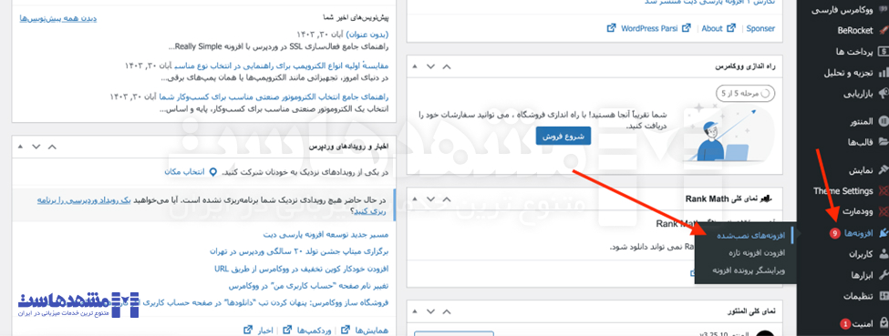Image resolution: width=889 pixels, height=336 pixels.
Task: Click the plug icon beside افزونه‌ها
Action: pyautogui.click(x=883, y=233)
